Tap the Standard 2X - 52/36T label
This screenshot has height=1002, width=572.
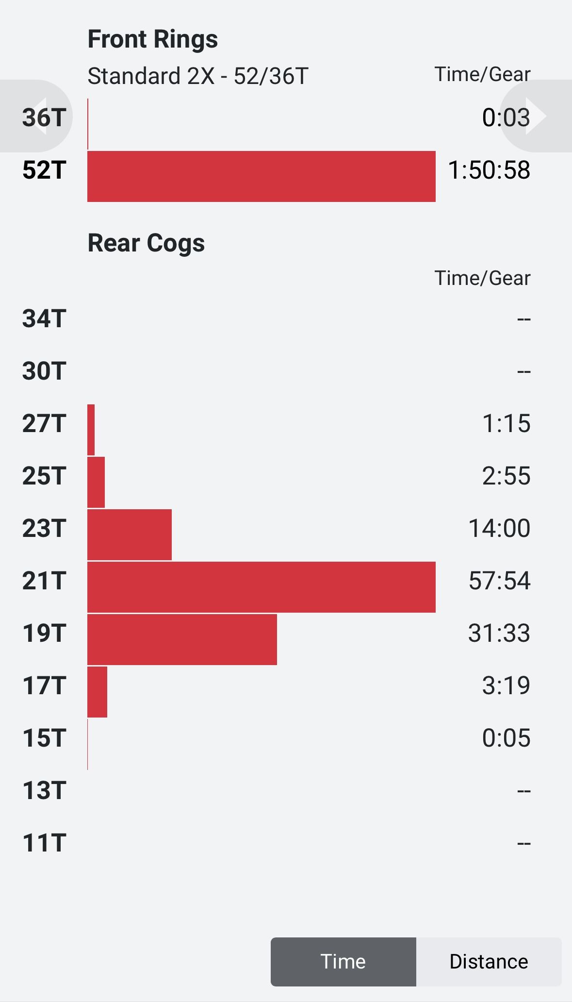(198, 76)
